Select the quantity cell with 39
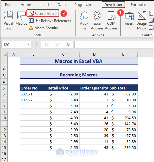 [94, 136]
